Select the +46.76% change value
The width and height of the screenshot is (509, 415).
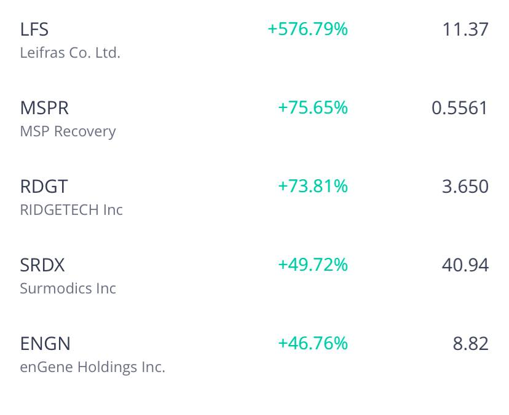(313, 343)
